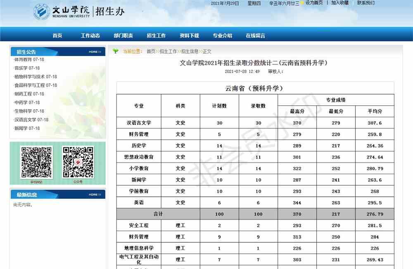413x269 pixels.
Task: Click the average score 276.79 in 合计 row
Action: pyautogui.click(x=375, y=214)
